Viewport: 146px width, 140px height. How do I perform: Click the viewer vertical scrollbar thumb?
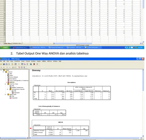tap(143, 81)
